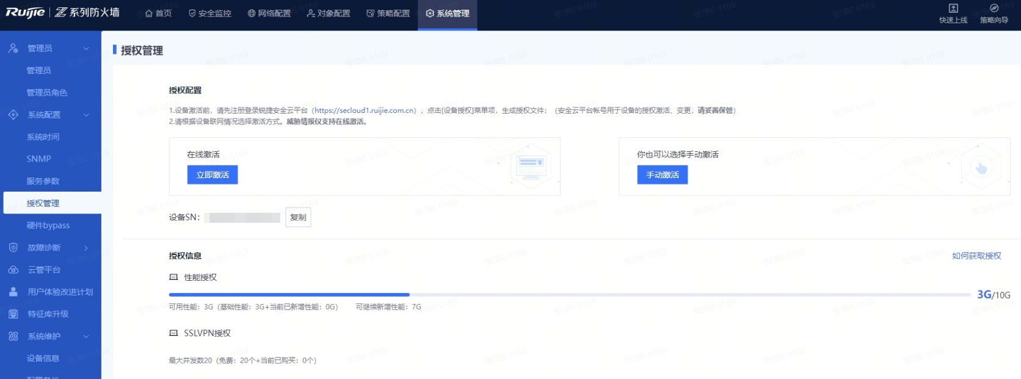Click the 云管平台 cloud icon in sidebar

coord(13,270)
